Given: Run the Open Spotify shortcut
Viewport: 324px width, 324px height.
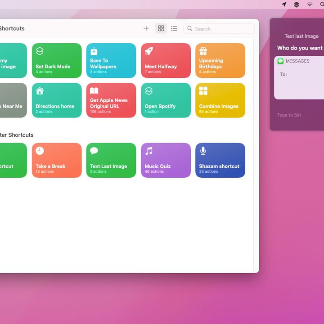Looking at the screenshot, I should coord(166,100).
